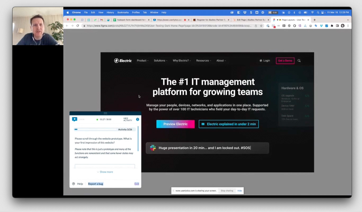362x212 pixels.
Task: Open the History menu
Action: tap(110, 12)
